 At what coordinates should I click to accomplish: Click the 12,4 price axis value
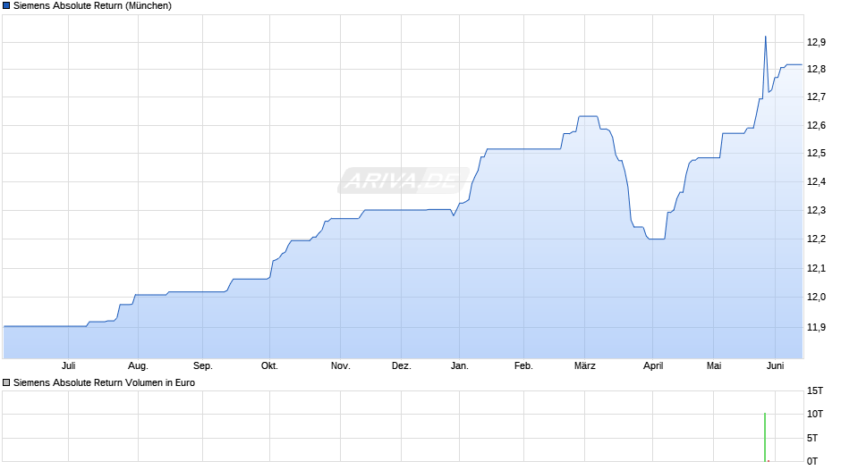tap(816, 181)
